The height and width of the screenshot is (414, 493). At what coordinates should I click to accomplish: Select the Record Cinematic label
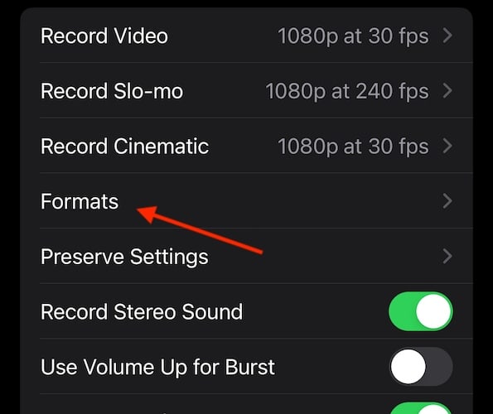[124, 147]
